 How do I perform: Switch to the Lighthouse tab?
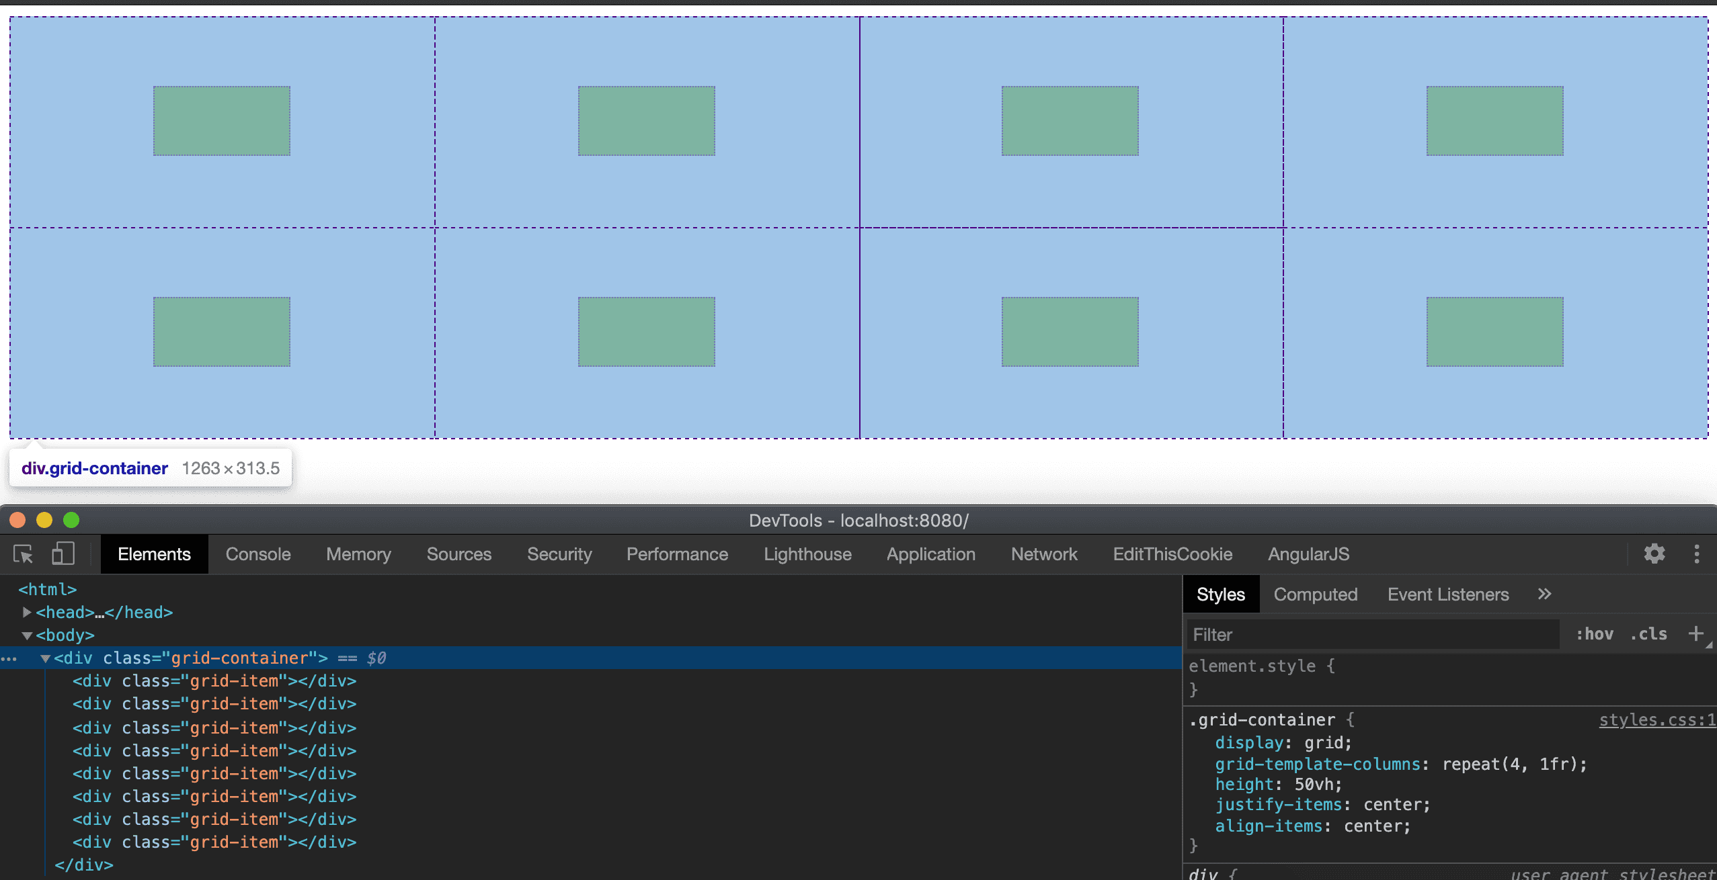point(807,554)
